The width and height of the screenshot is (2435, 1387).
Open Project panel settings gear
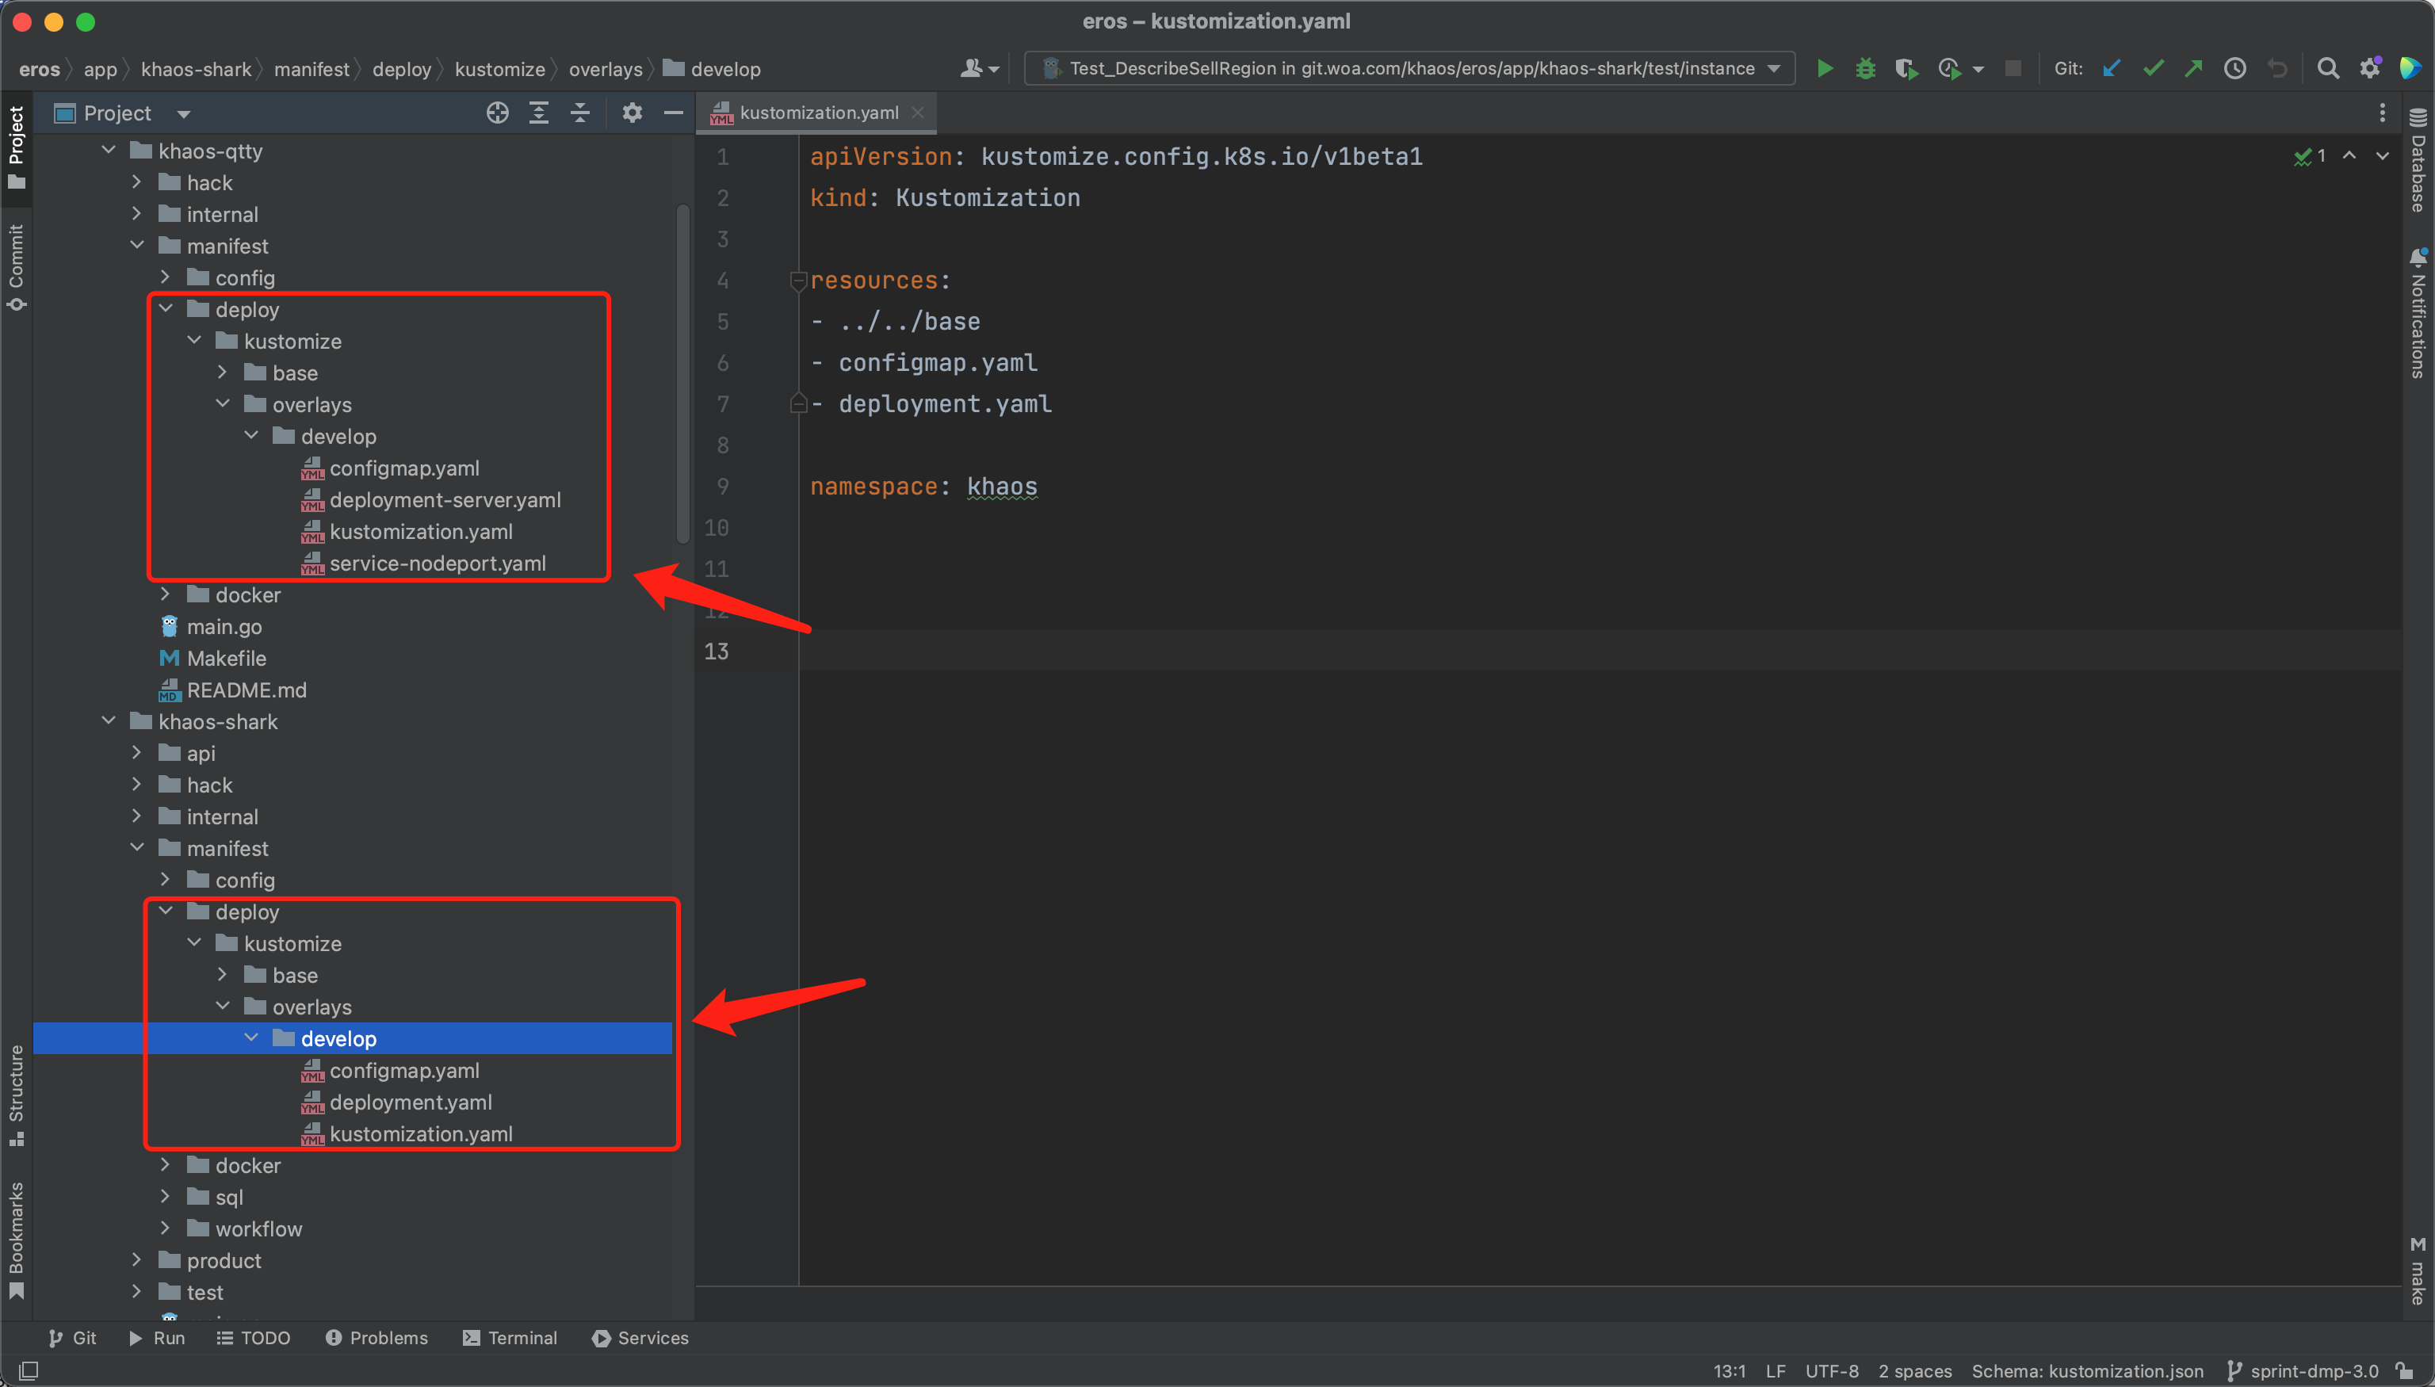click(x=632, y=113)
